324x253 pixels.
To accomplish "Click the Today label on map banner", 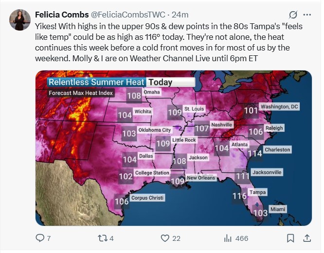I will point(161,82).
